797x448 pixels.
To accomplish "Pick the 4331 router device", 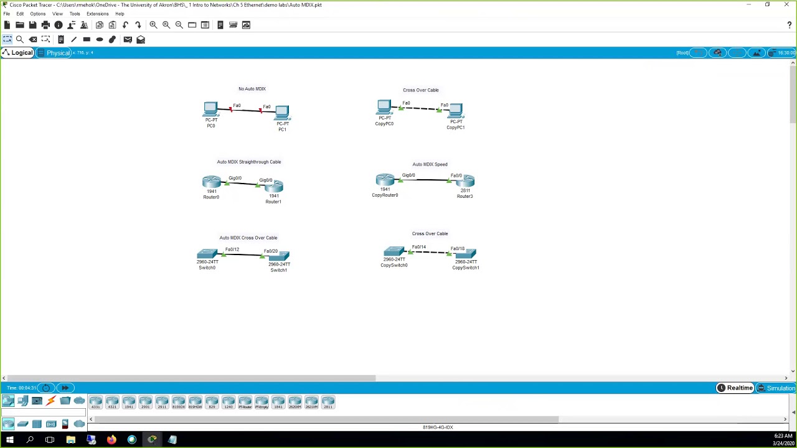I will (x=95, y=403).
